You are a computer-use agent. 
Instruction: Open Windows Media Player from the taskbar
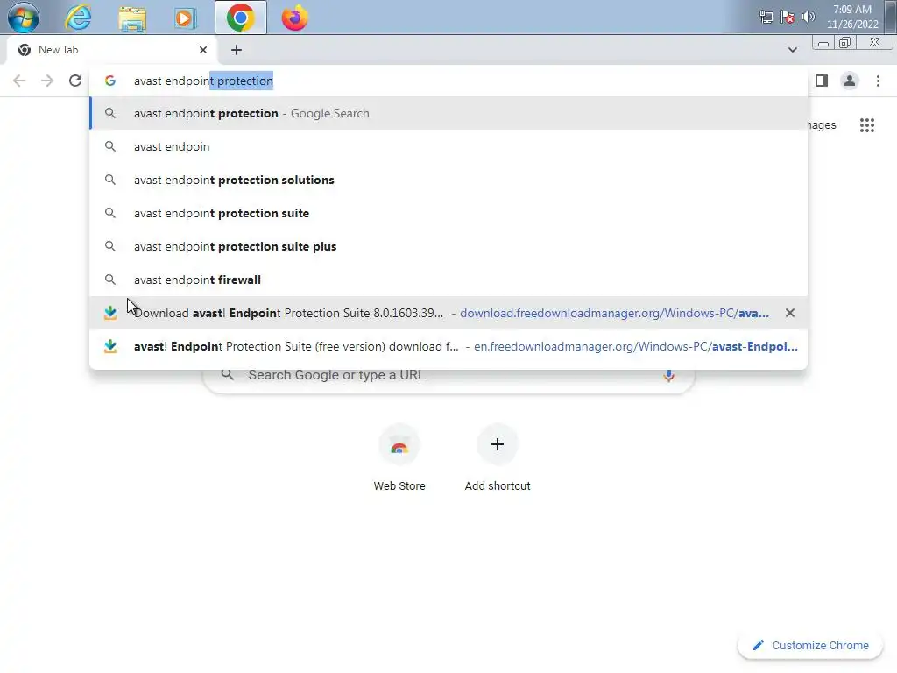(186, 18)
